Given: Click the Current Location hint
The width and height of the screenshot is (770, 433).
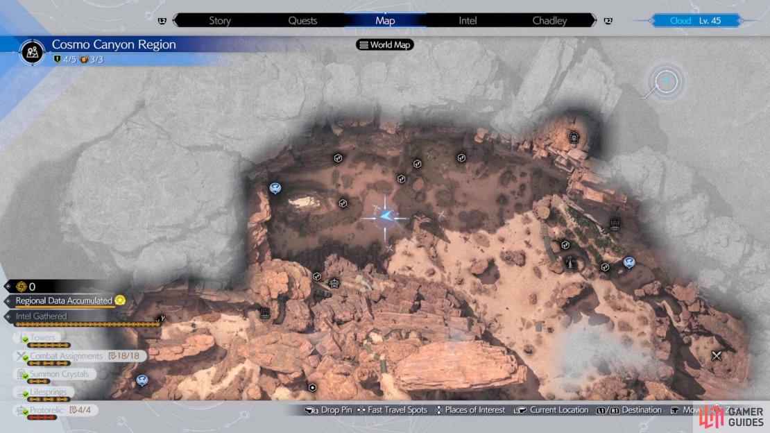Looking at the screenshot, I should [551, 410].
